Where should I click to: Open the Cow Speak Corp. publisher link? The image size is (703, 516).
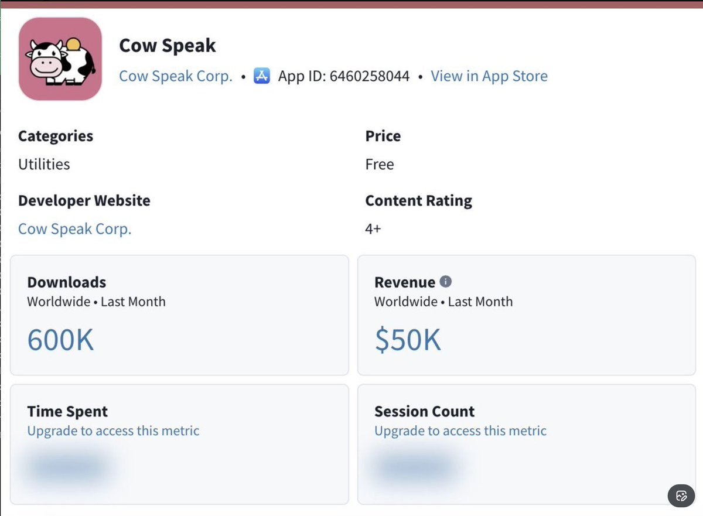click(176, 76)
